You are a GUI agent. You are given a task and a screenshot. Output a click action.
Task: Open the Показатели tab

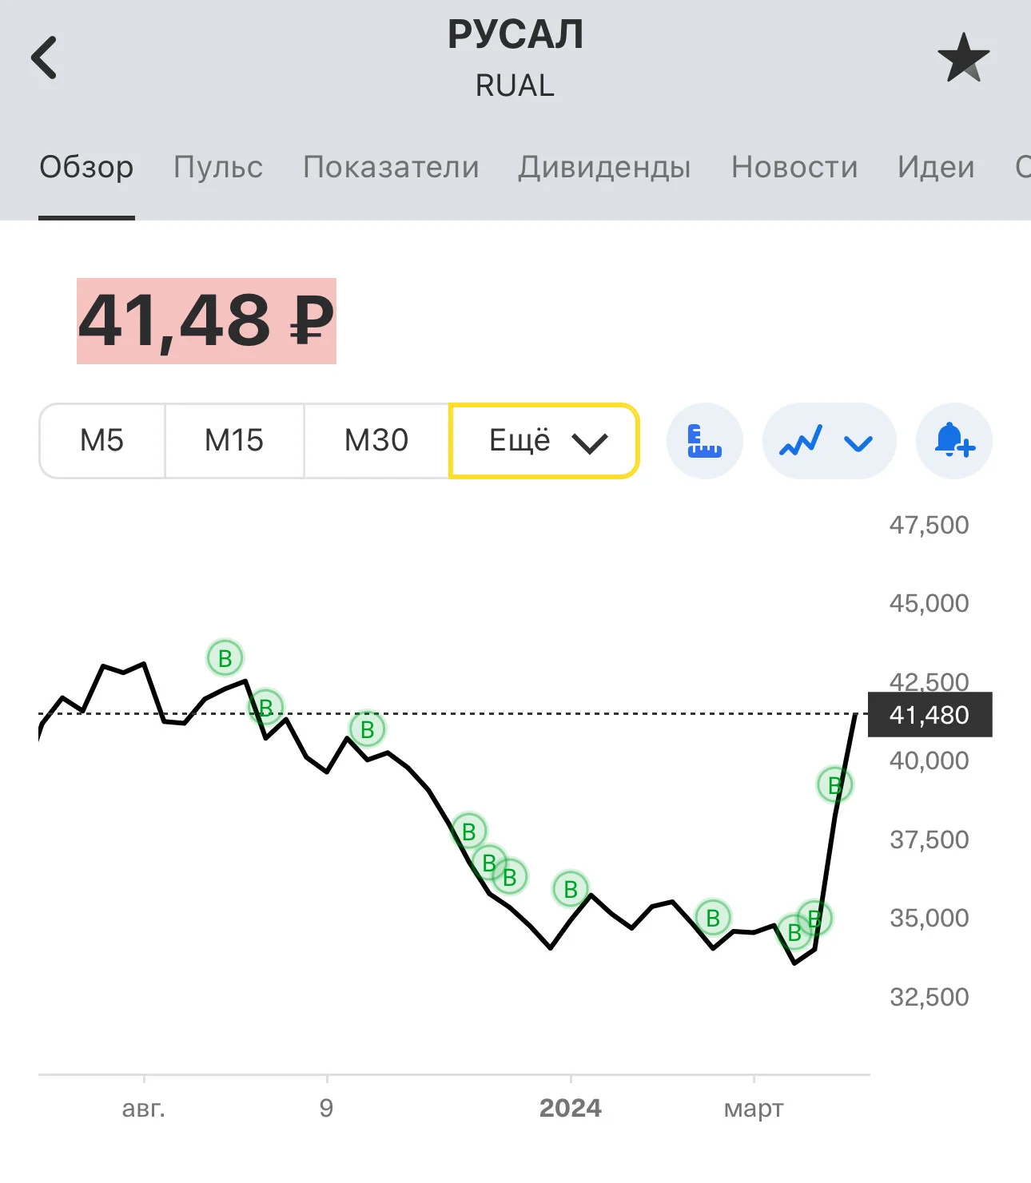[x=391, y=167]
